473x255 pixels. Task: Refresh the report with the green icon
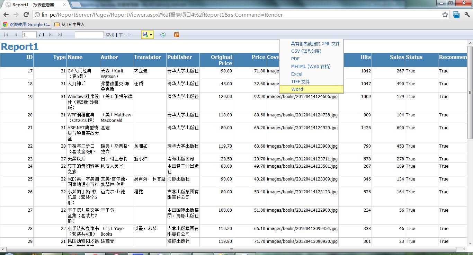pyautogui.click(x=163, y=35)
